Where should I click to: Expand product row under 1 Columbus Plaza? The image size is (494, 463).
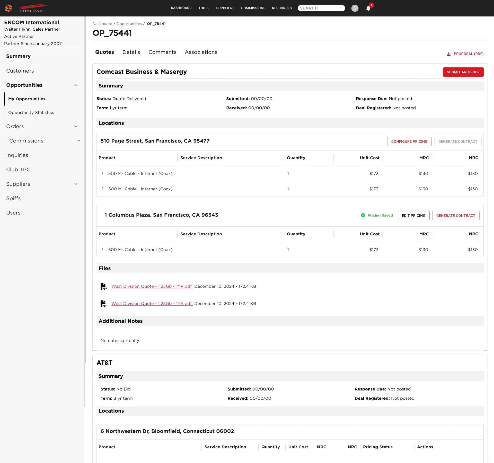pos(103,249)
